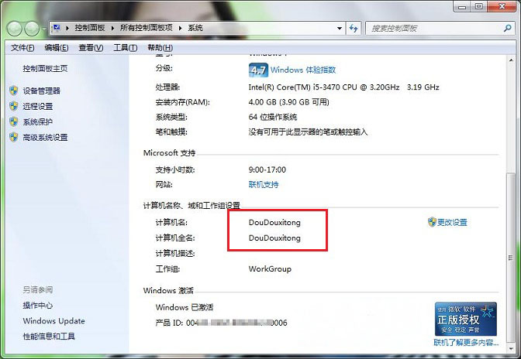The width and height of the screenshot is (521, 359).
Task: Click the 正版授权 genuine software badge
Action: pos(465,319)
